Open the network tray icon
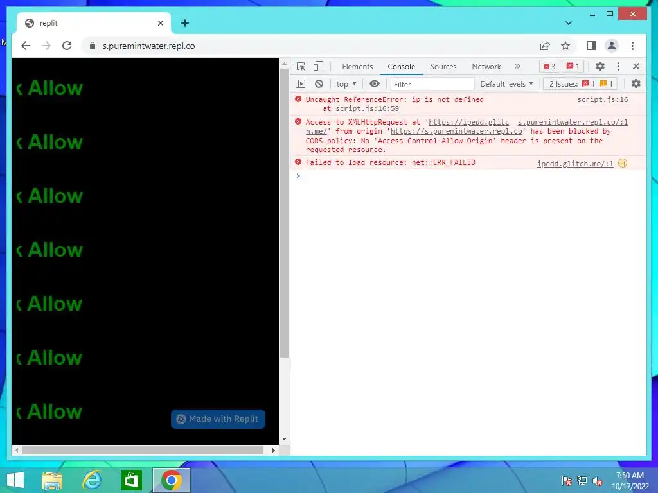 pos(582,481)
